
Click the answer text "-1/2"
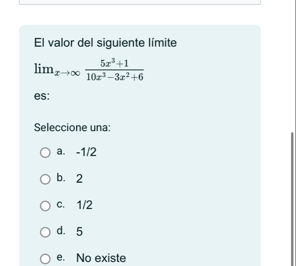[86, 153]
